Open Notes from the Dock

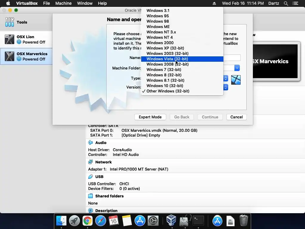click(x=127, y=221)
